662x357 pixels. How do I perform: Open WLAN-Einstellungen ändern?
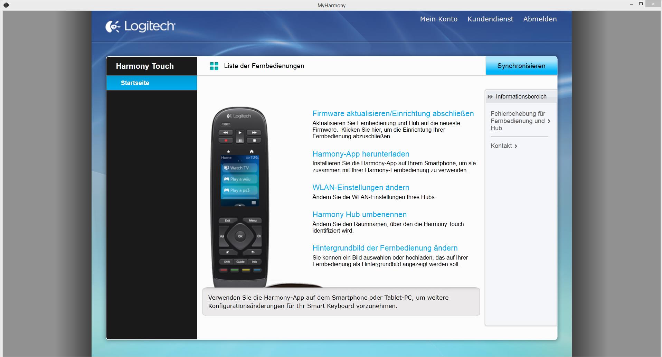tap(361, 188)
